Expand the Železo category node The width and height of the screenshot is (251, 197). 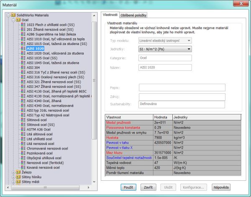coord(13,172)
